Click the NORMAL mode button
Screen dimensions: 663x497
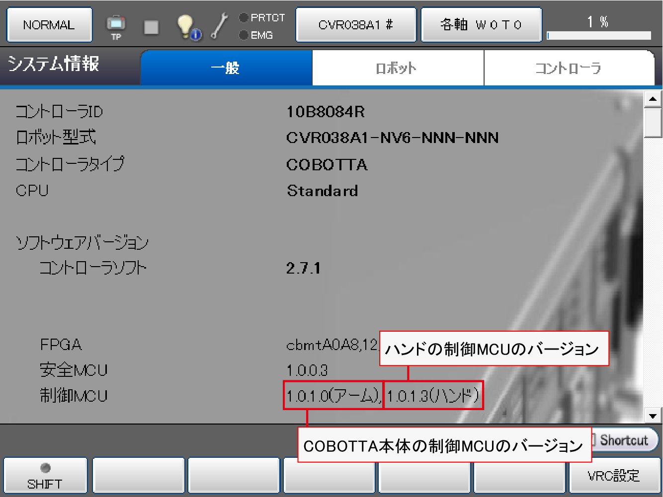(x=49, y=25)
